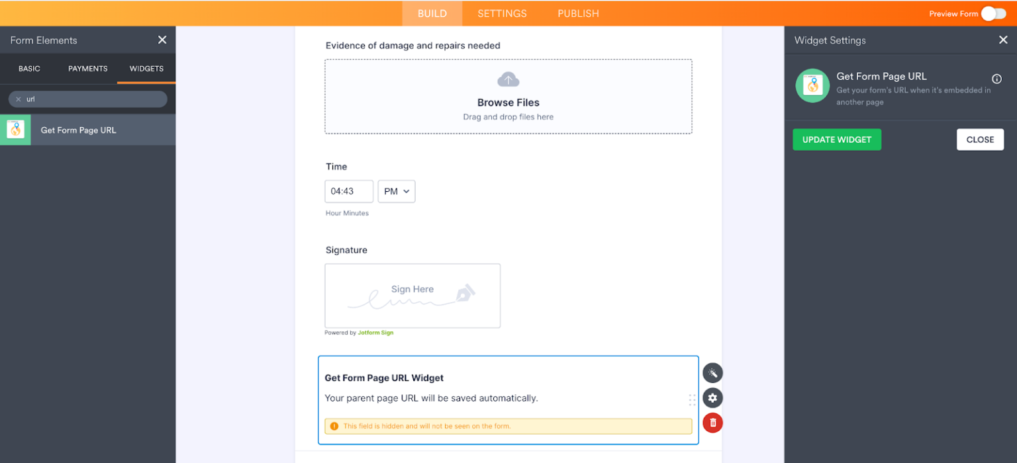The width and height of the screenshot is (1017, 463).
Task: Click the widget logo in the Widget Settings panel
Action: [812, 85]
